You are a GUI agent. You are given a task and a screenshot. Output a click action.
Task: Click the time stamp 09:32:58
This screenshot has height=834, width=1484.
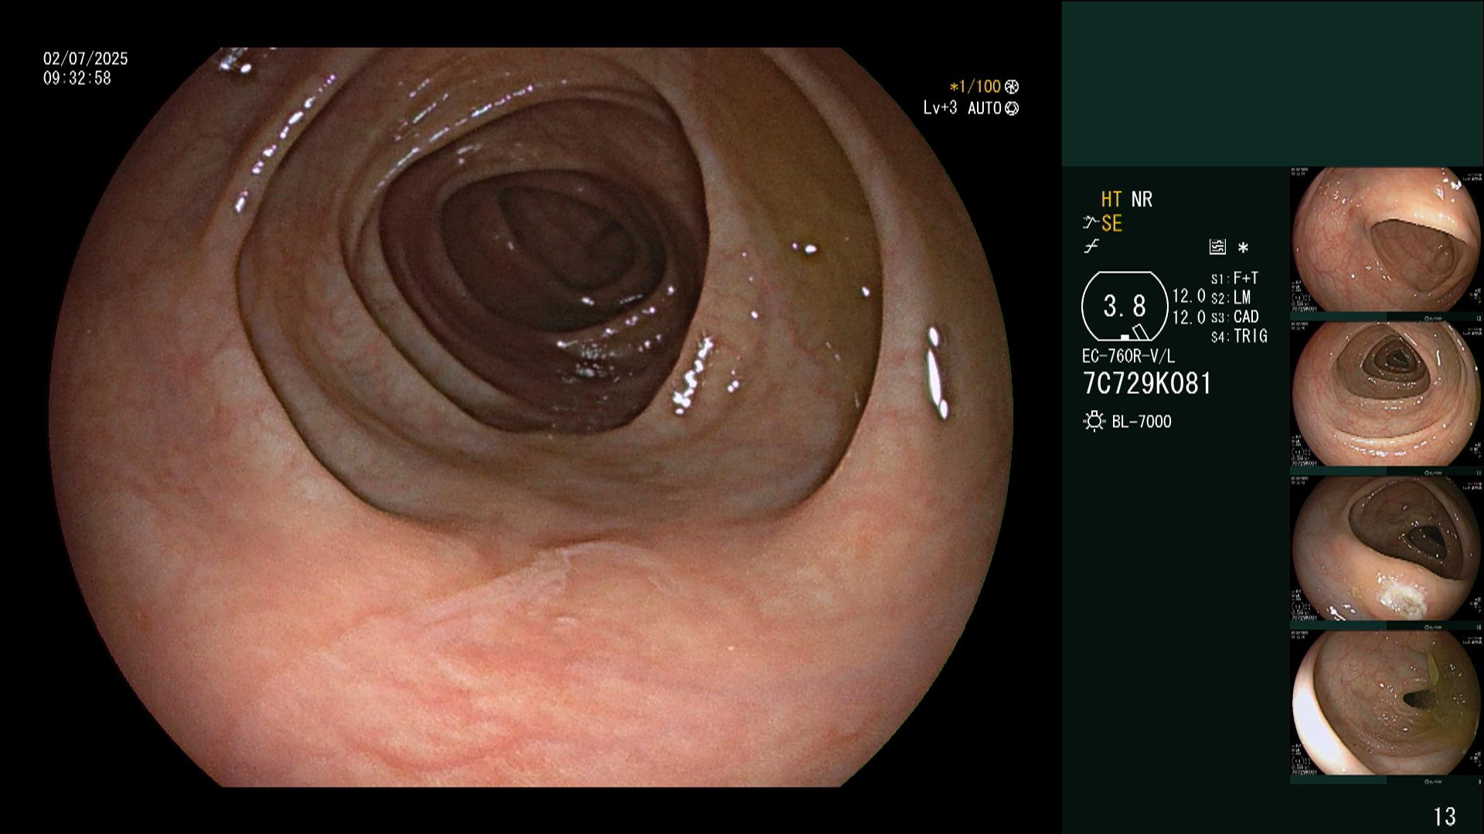coord(77,78)
